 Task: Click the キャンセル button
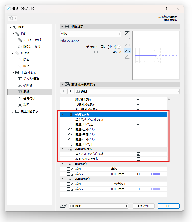[x=143, y=206]
